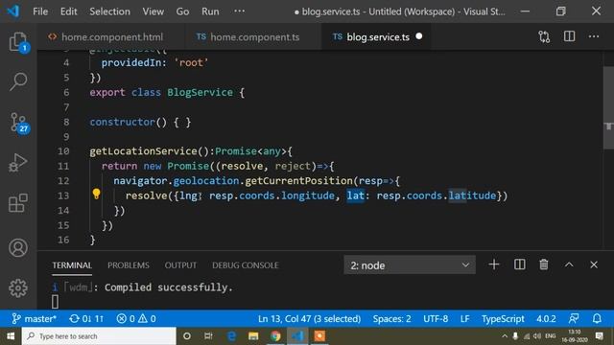This screenshot has width=614, height=345.
Task: Open the Selection menu
Action: (109, 11)
